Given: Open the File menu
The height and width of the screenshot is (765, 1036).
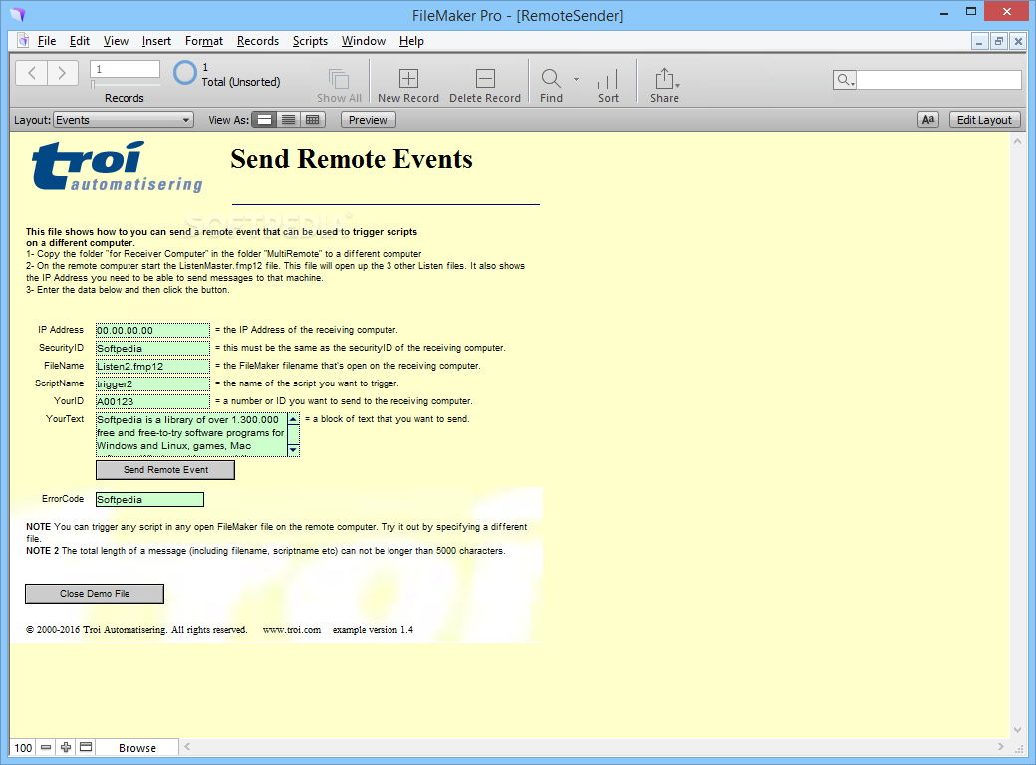Looking at the screenshot, I should (x=46, y=41).
